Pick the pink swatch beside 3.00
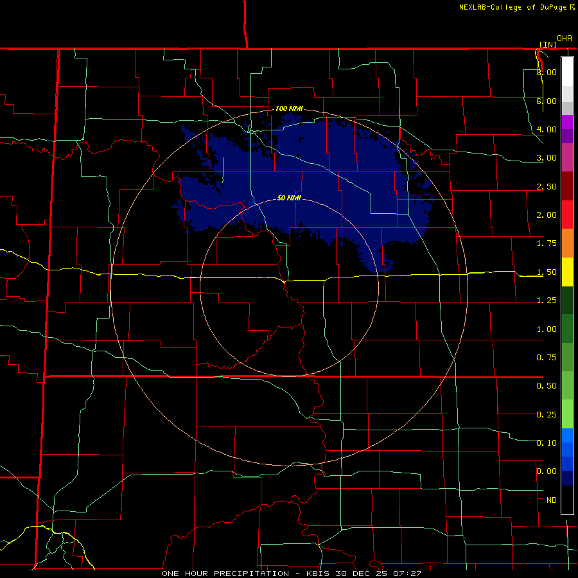 [567, 157]
